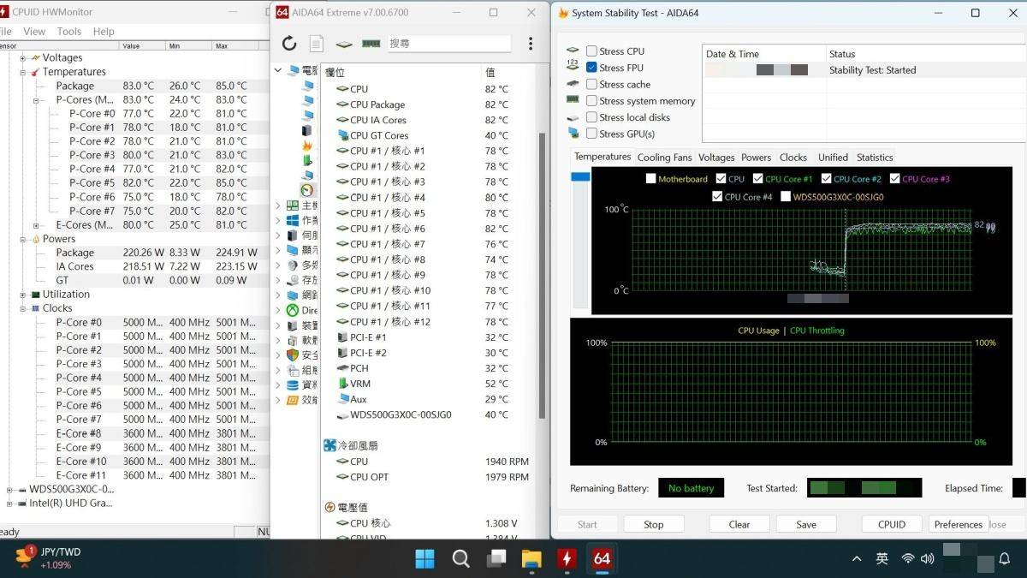Screen dimensions: 1027x578
Task: Click the Xbox DirectX tree icon in AIDA64
Action: 293,310
